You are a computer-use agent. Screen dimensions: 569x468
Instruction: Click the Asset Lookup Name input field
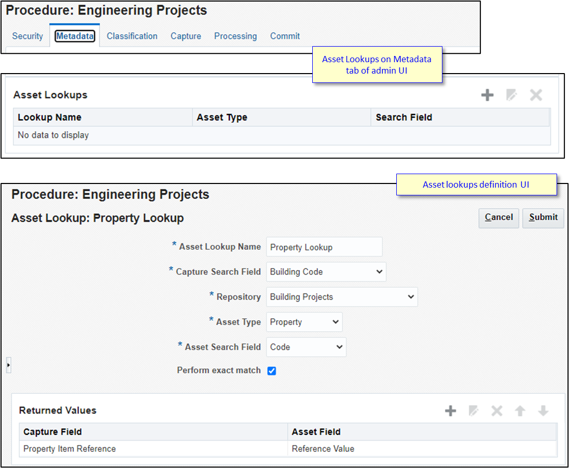324,247
